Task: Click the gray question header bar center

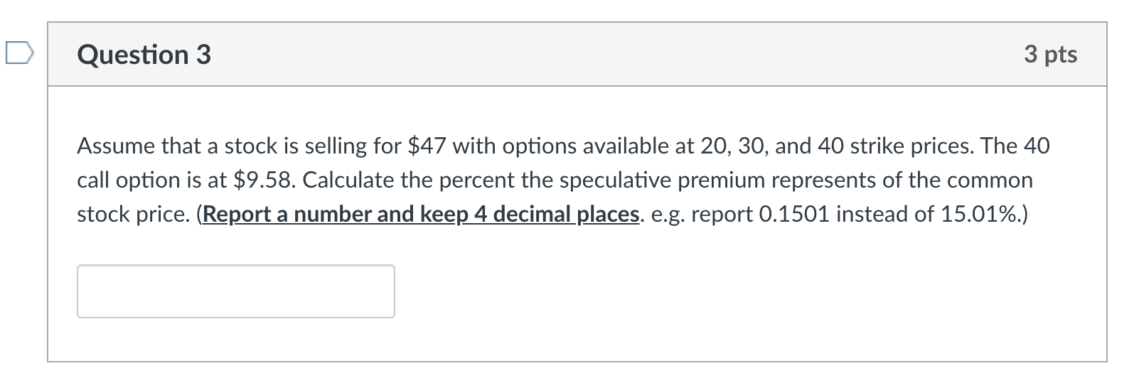Action: 577,55
